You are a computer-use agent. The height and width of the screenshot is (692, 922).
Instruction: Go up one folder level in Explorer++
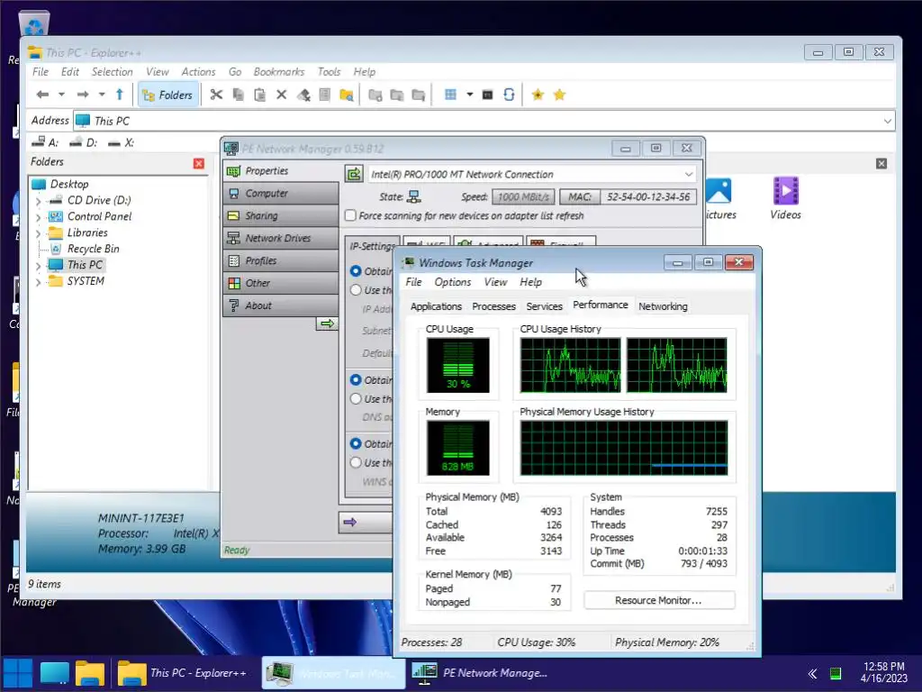(x=120, y=95)
